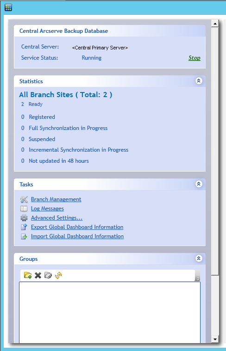This screenshot has width=226, height=351.
Task: Click the add new group folder icon
Action: point(28,275)
